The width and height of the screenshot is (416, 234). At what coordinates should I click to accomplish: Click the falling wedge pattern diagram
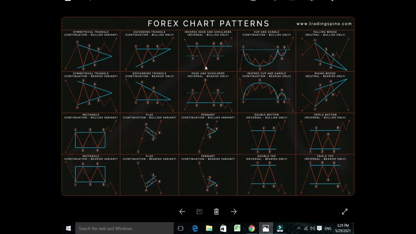coord(325,54)
